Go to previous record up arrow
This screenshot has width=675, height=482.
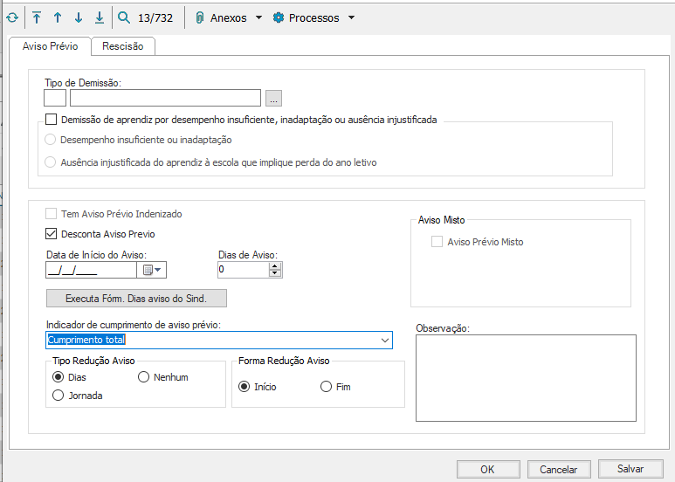(x=58, y=17)
